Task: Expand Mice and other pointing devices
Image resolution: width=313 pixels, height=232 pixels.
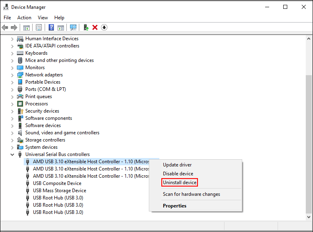Action: coord(12,61)
